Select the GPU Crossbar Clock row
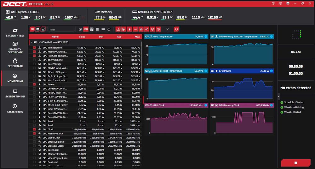Screen dimensions: 315x169 click(x=85, y=146)
